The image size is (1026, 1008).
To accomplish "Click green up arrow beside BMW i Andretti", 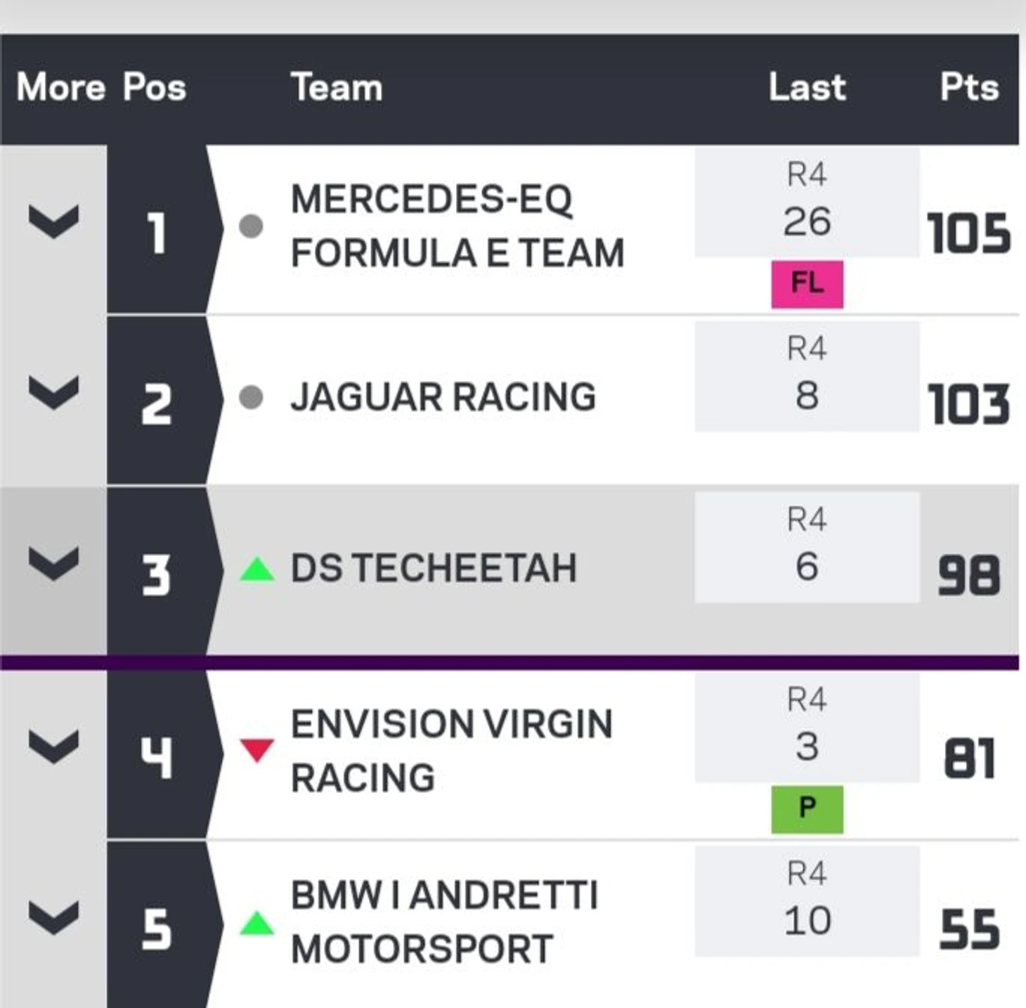I will tap(256, 923).
